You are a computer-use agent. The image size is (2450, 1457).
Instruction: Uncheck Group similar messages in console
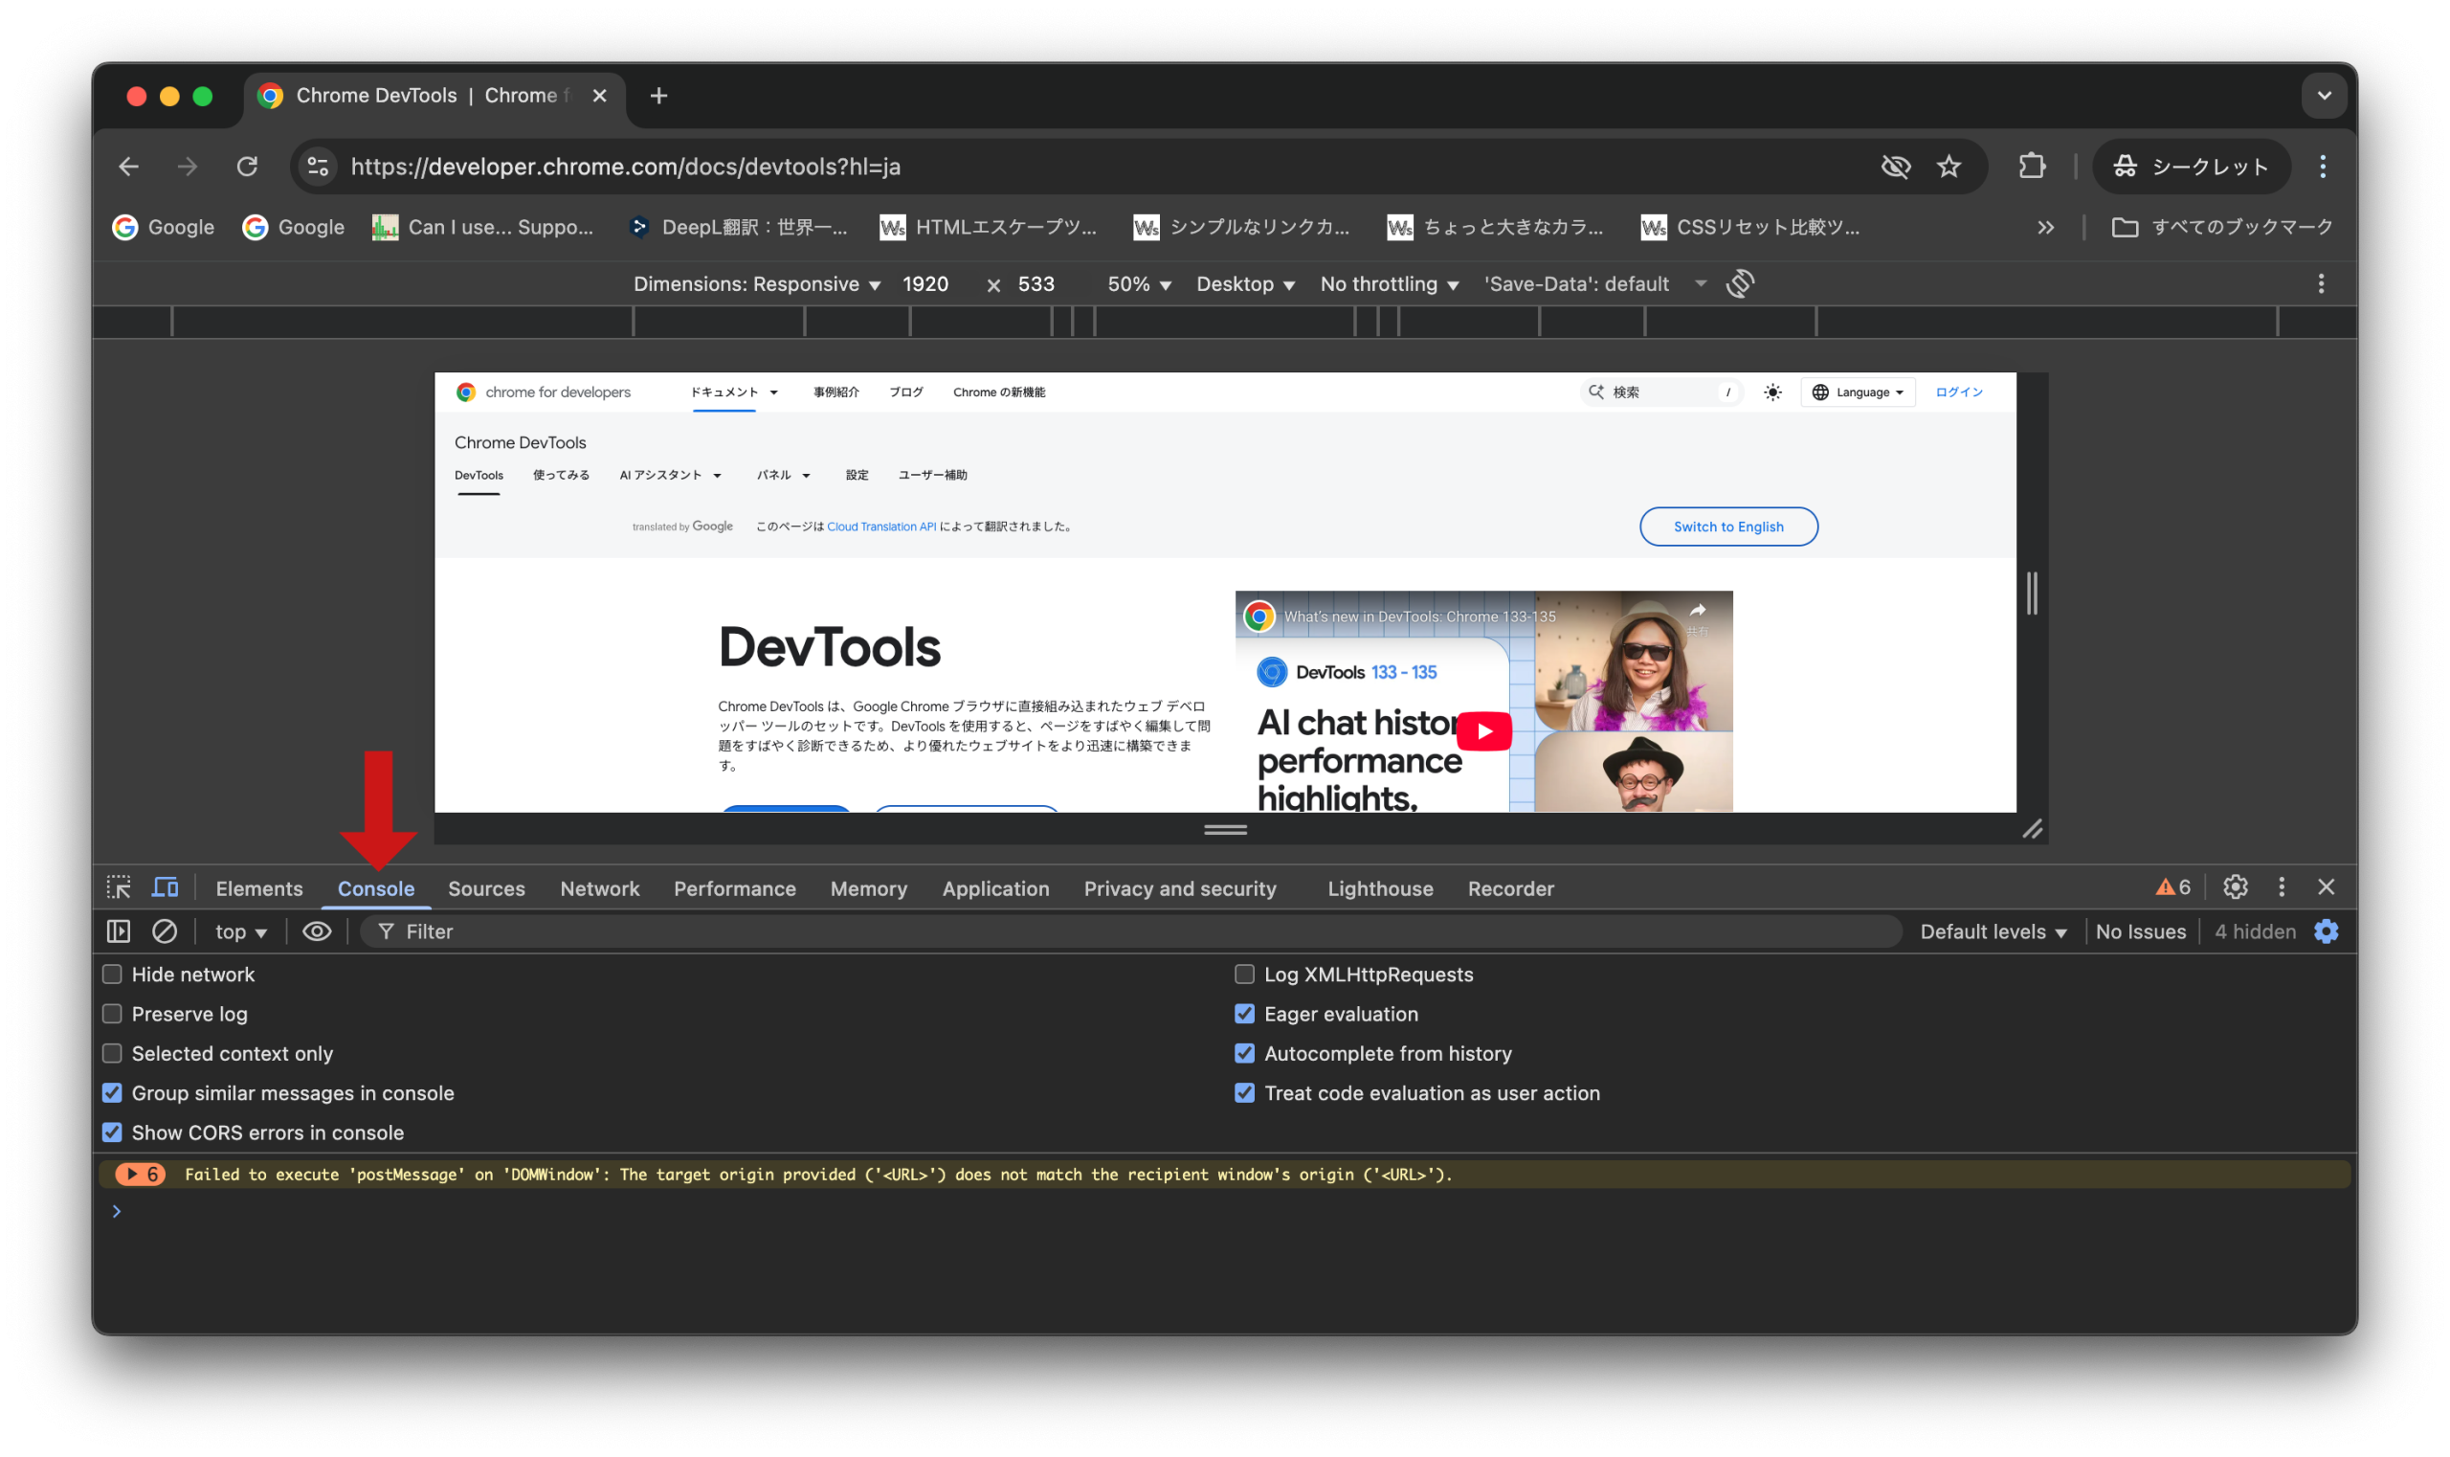click(112, 1093)
